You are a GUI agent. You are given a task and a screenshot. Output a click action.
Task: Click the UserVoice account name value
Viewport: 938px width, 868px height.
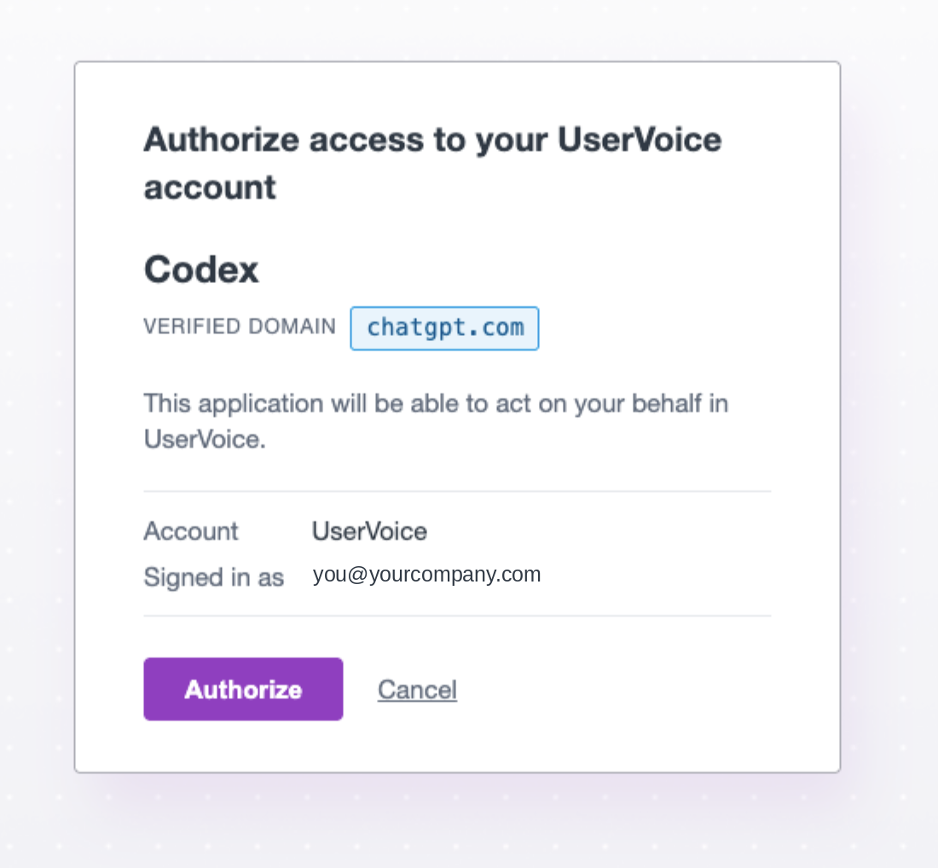click(369, 531)
